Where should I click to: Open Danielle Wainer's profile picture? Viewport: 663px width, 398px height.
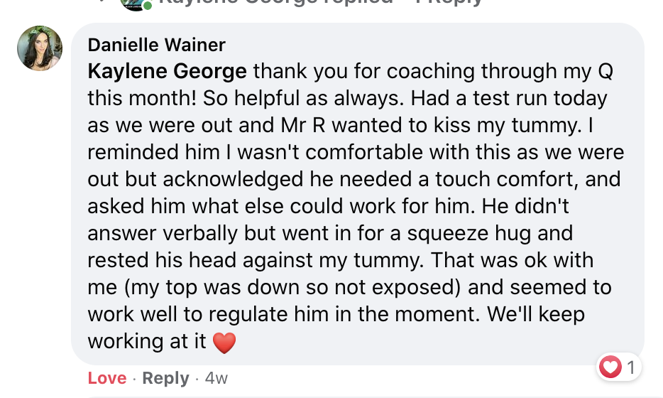pos(40,48)
